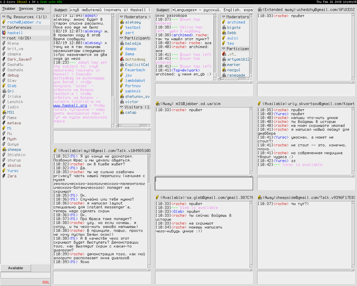This screenshot has height=286, width=357.
Task: Click the away icon next to Gri
Action: 4,91
